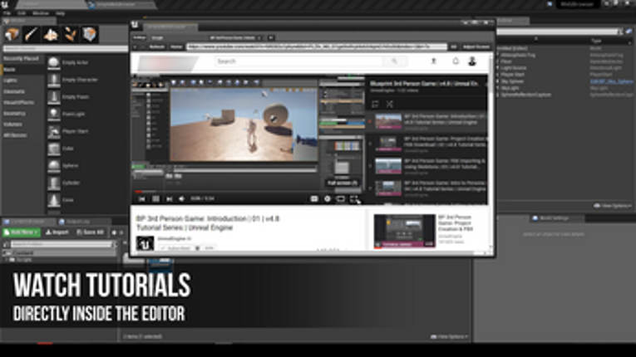
Task: Select the Landscape mode icon
Action: pos(51,34)
